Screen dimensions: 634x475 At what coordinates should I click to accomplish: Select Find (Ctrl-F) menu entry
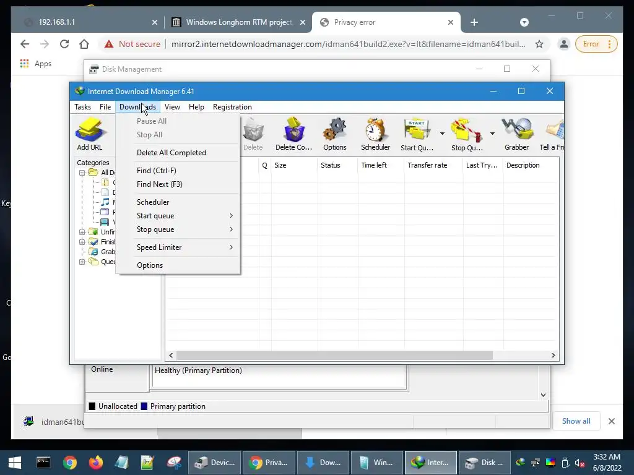(x=178, y=171)
